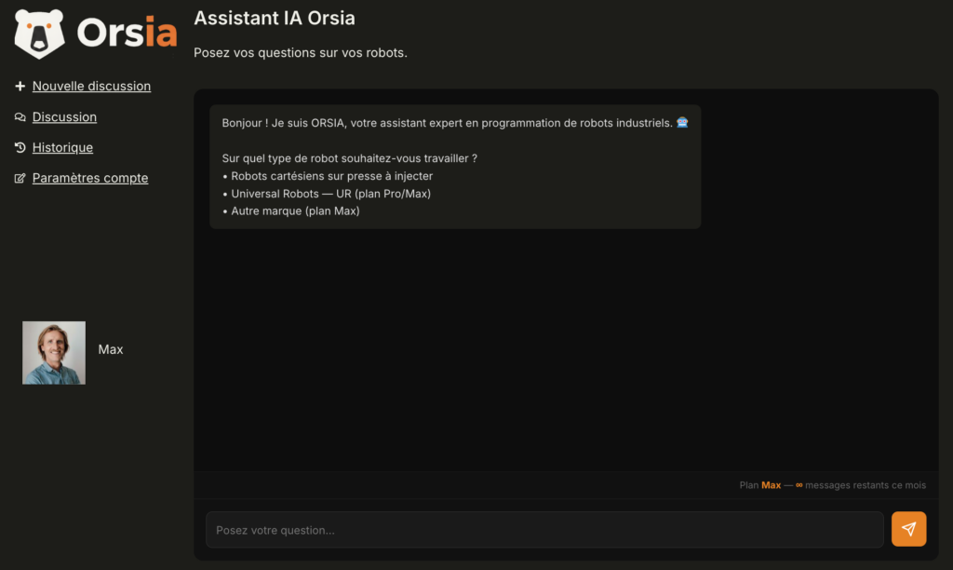Screen dimensions: 953x570
Task: Go to Paramètres compte link
Action: pos(90,179)
